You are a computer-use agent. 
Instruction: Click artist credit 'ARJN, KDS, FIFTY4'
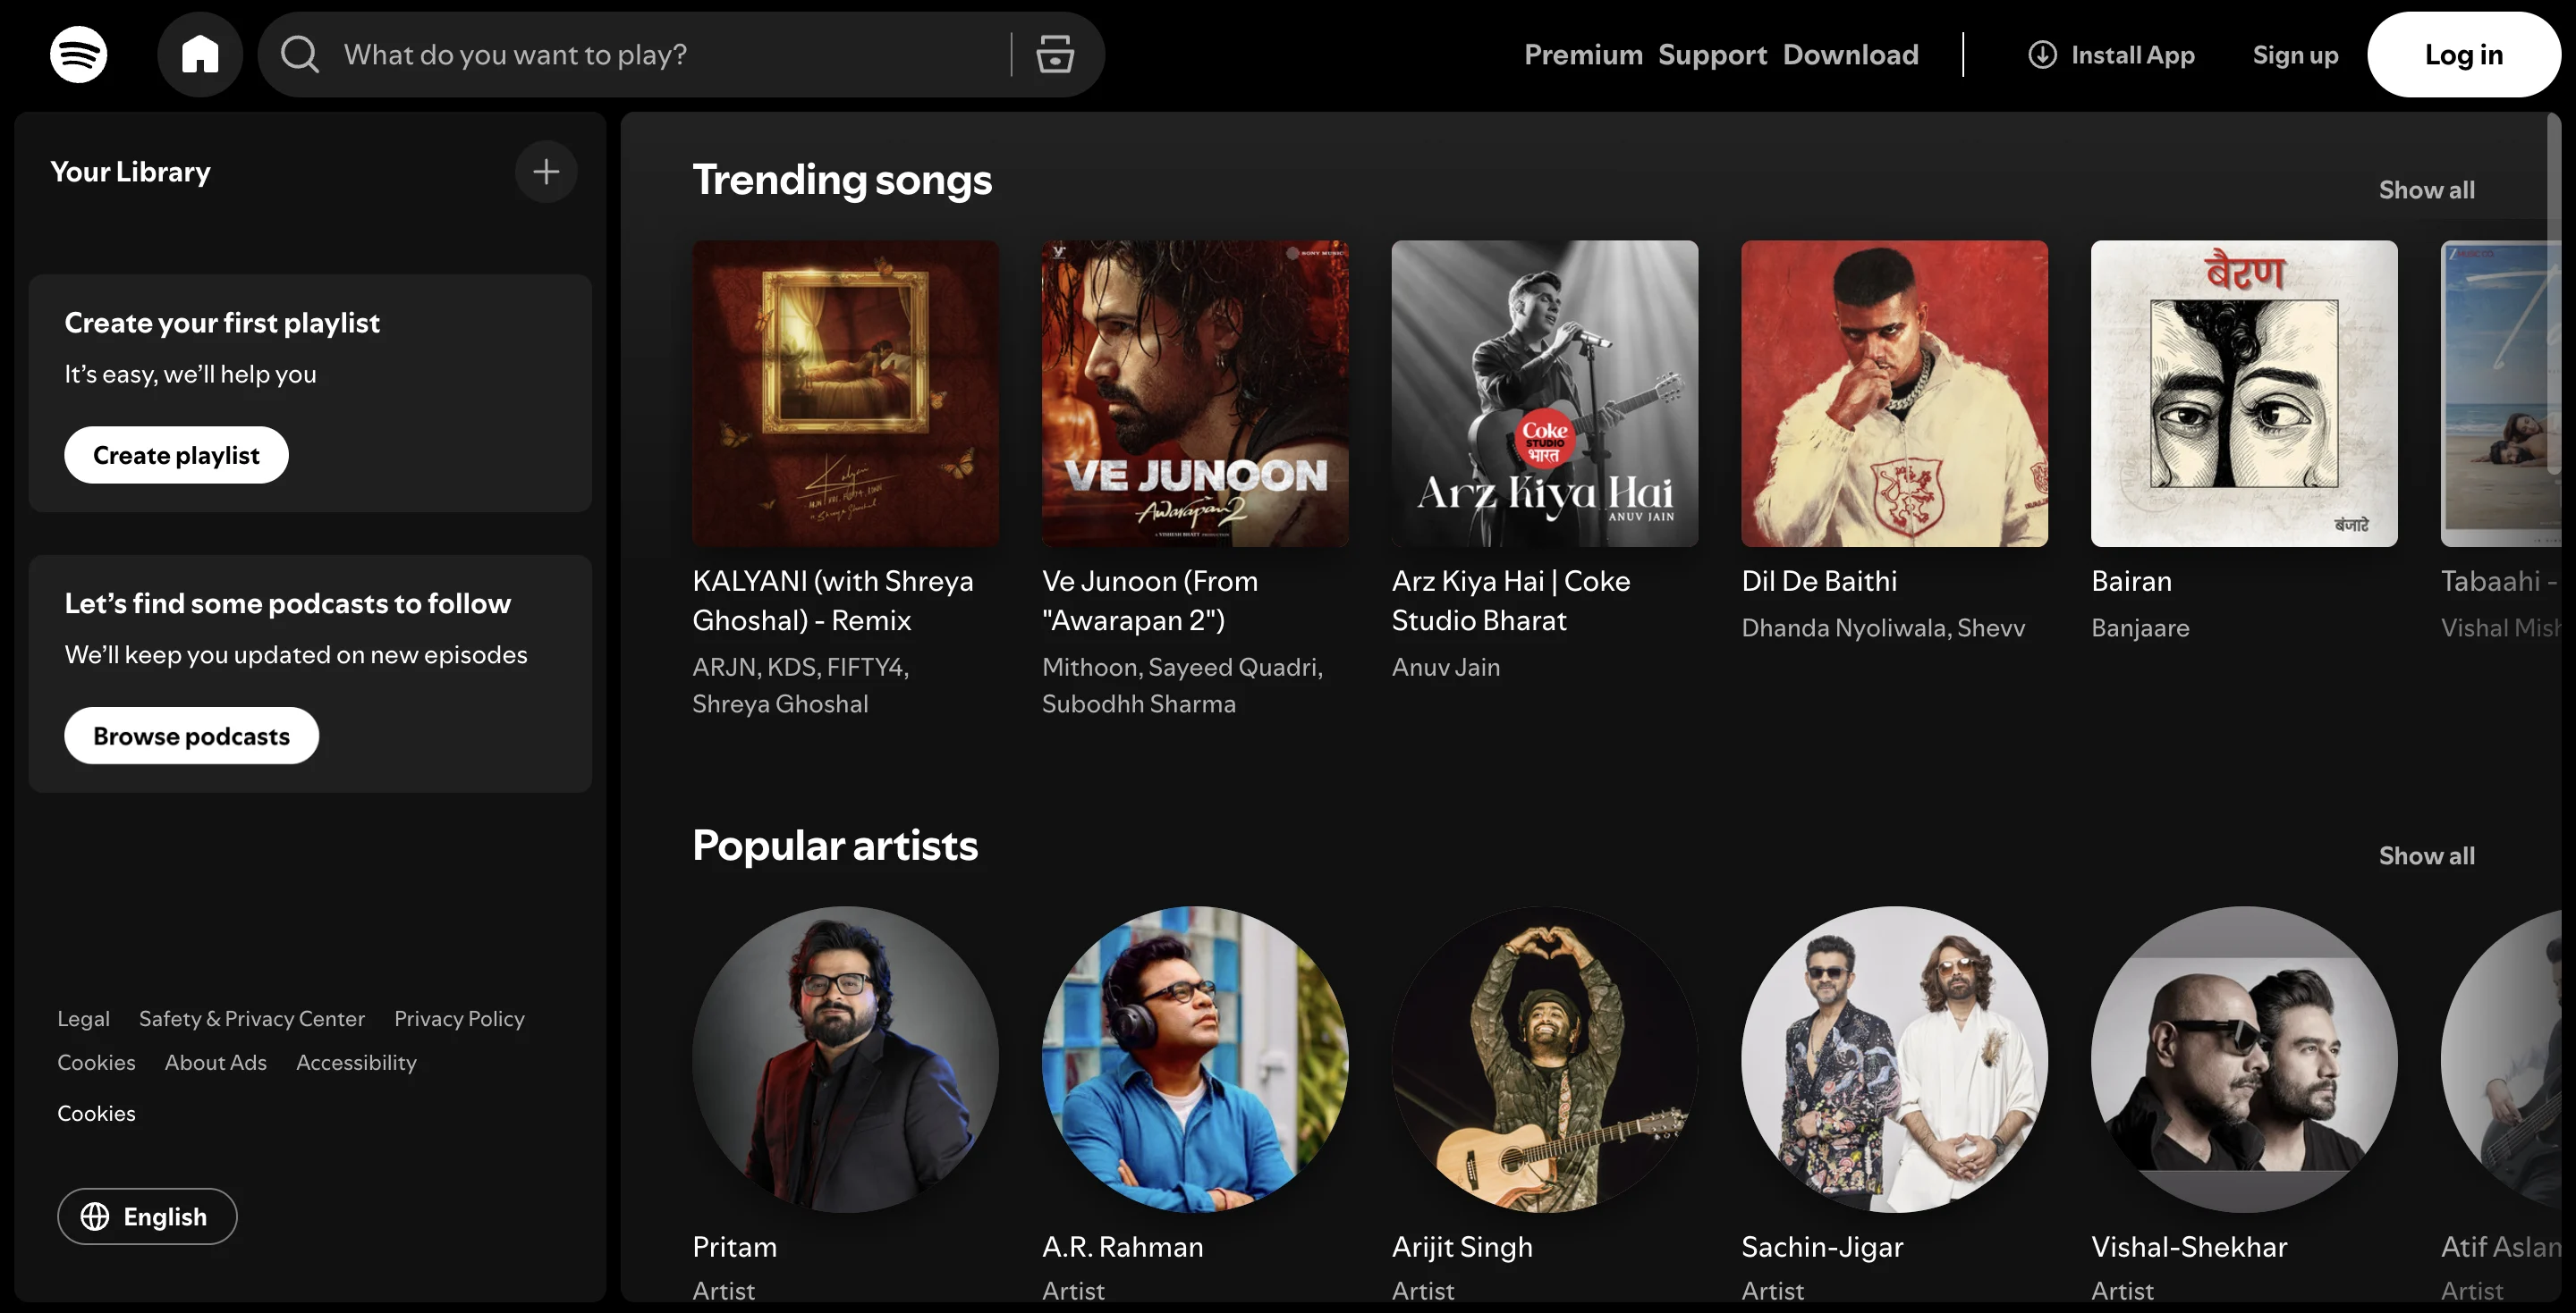tap(800, 668)
